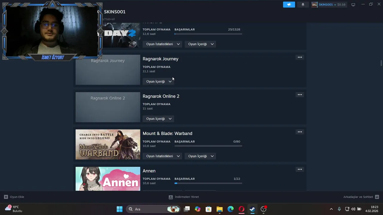Click the Oyun Ekle plus icon
This screenshot has height=215, width=383.
(6, 197)
